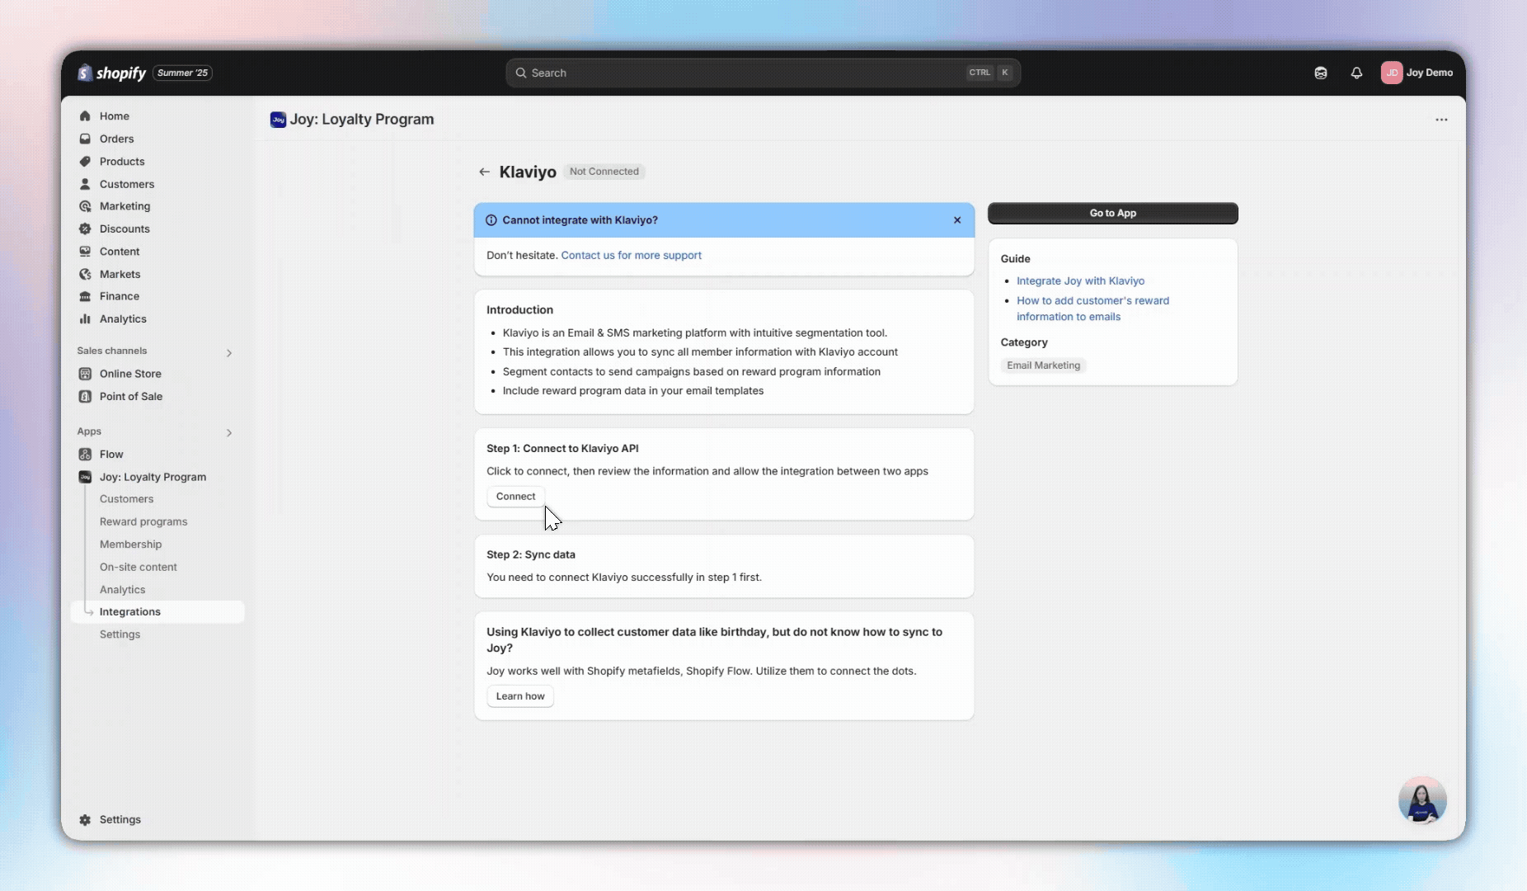The width and height of the screenshot is (1527, 891).
Task: Open Contact us for more support link
Action: (631, 255)
